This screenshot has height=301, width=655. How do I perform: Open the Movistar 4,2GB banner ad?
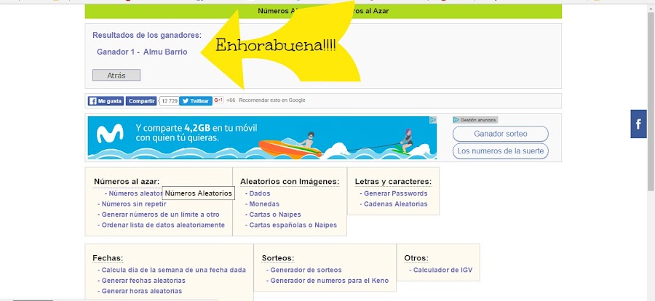[x=262, y=137]
